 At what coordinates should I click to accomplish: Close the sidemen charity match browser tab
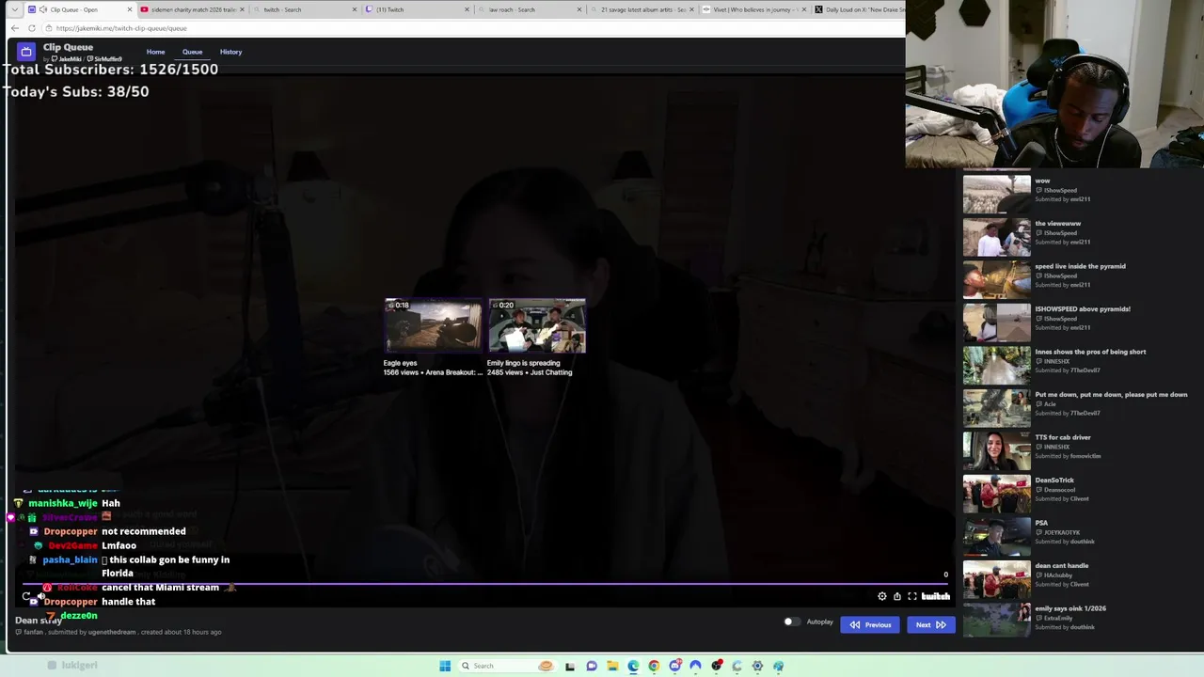pyautogui.click(x=242, y=9)
